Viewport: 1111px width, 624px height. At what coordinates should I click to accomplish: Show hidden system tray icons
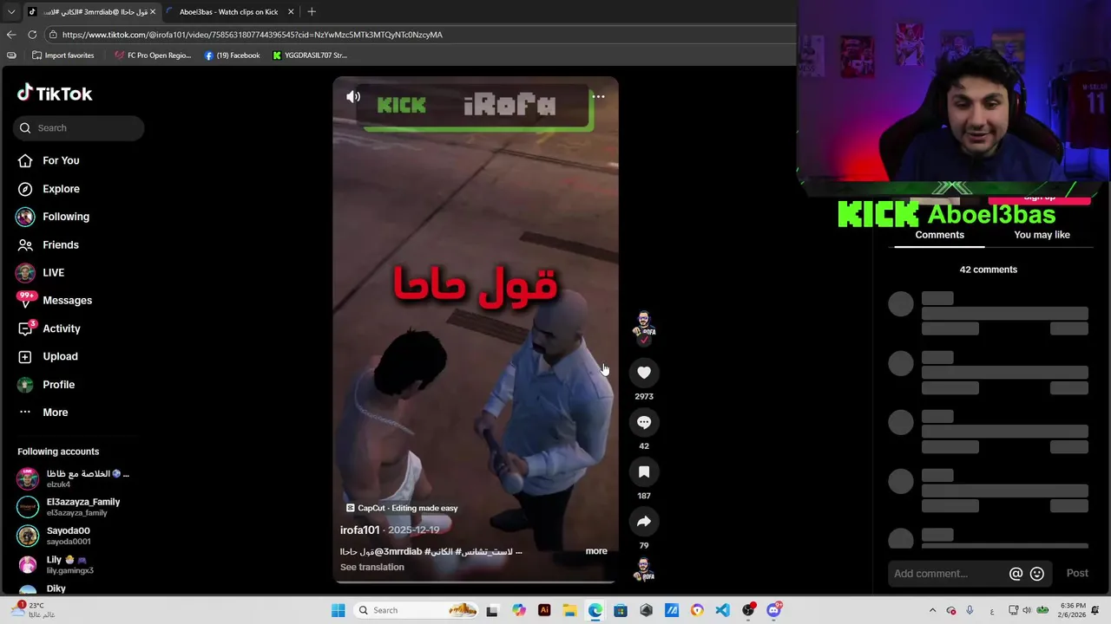933,610
